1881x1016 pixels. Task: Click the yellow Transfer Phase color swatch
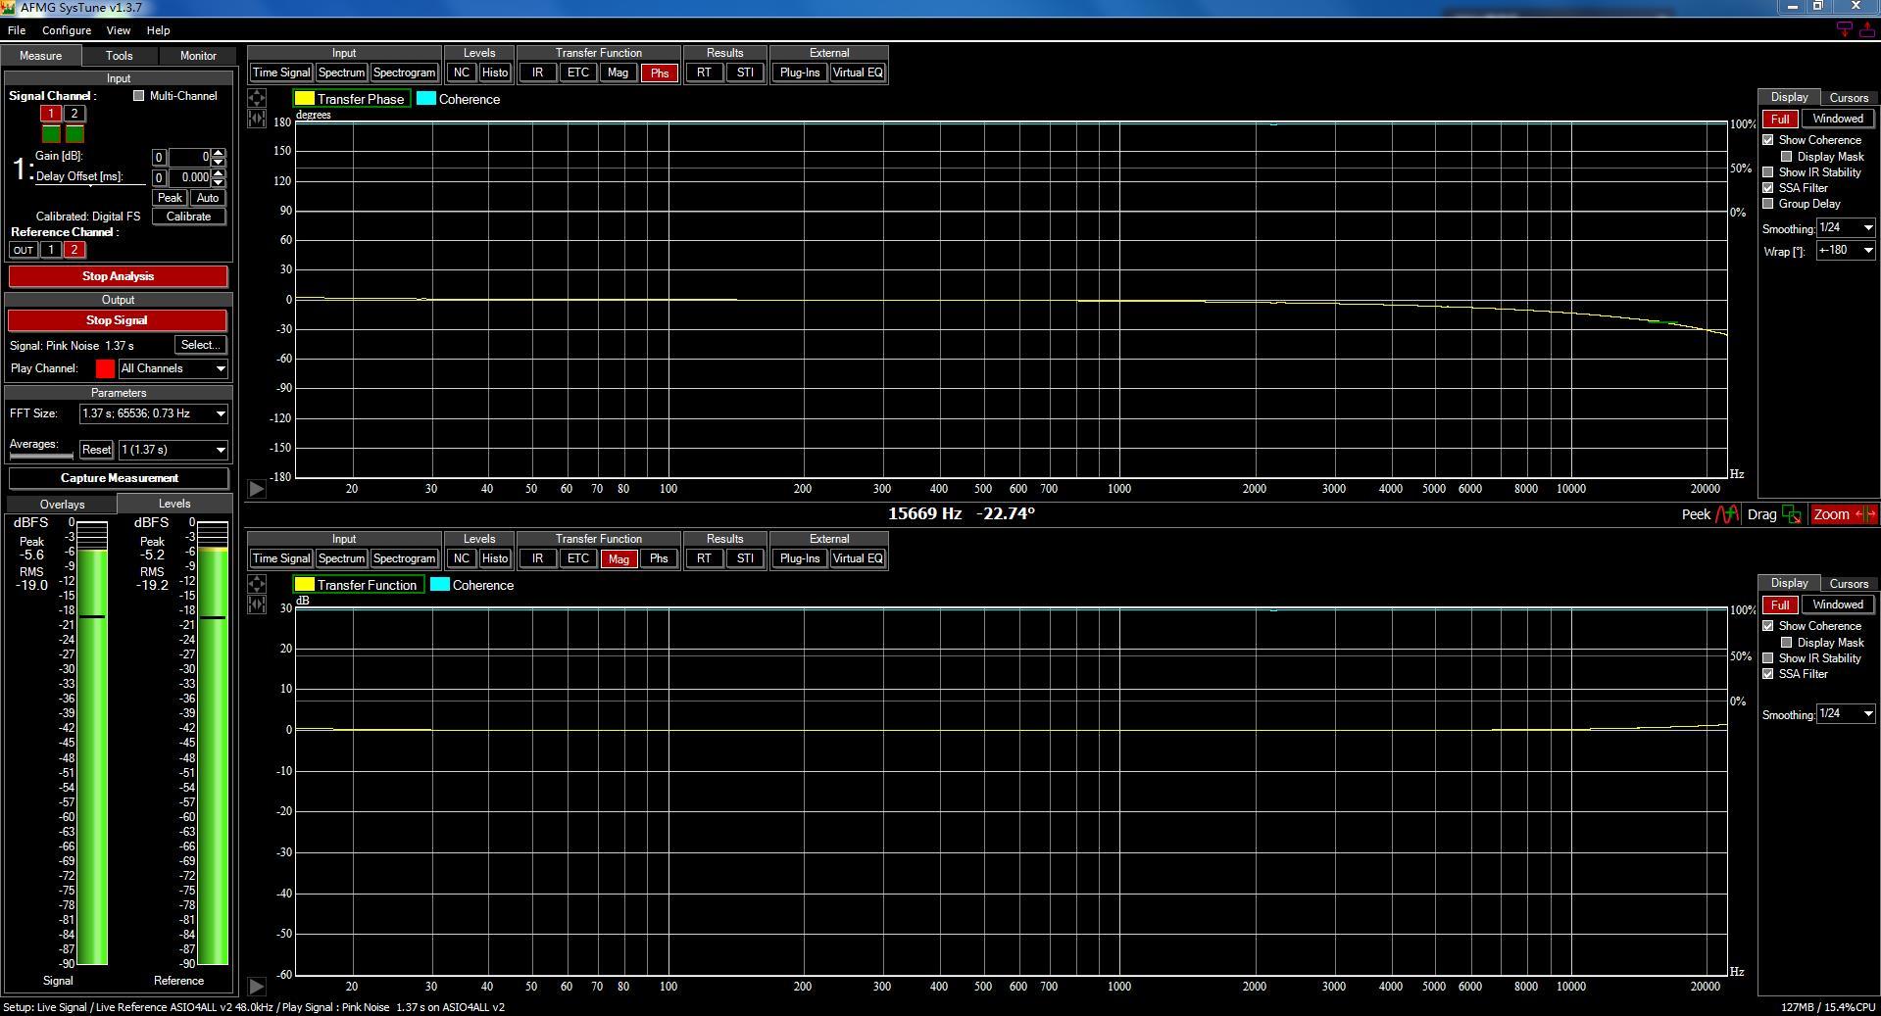305,99
